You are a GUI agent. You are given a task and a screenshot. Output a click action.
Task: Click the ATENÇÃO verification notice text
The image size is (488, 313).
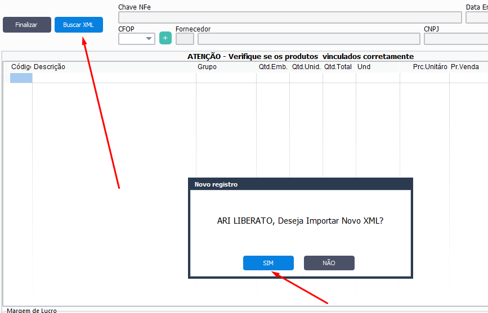coord(301,57)
